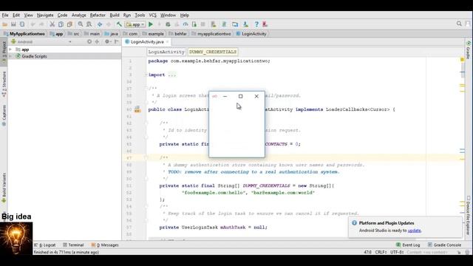
Task: Click the Debug app bug icon
Action: (168, 24)
